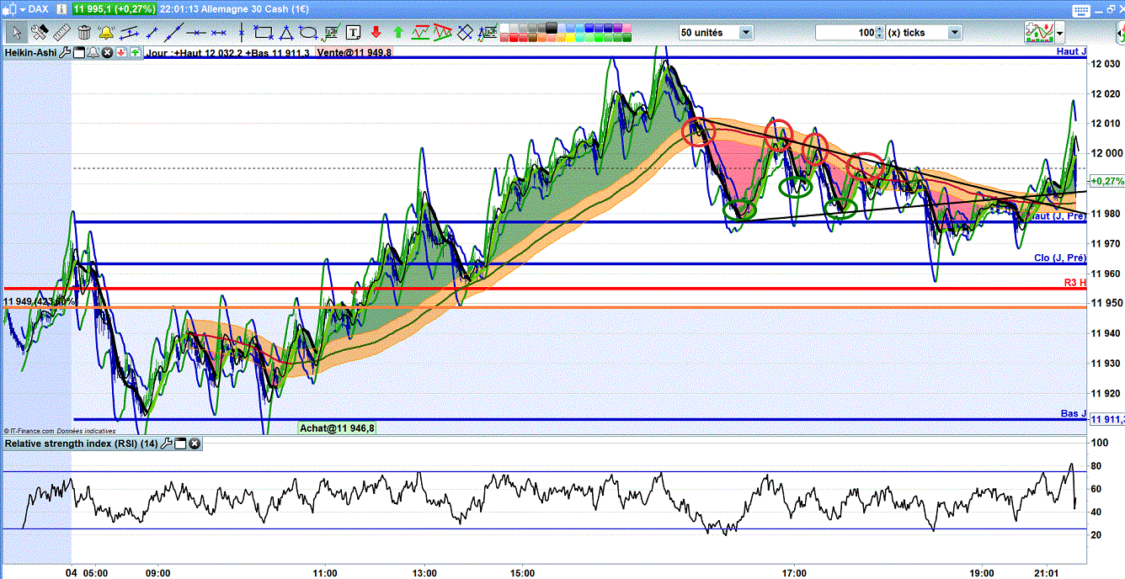Select the ellipse drawing tool

(308, 33)
